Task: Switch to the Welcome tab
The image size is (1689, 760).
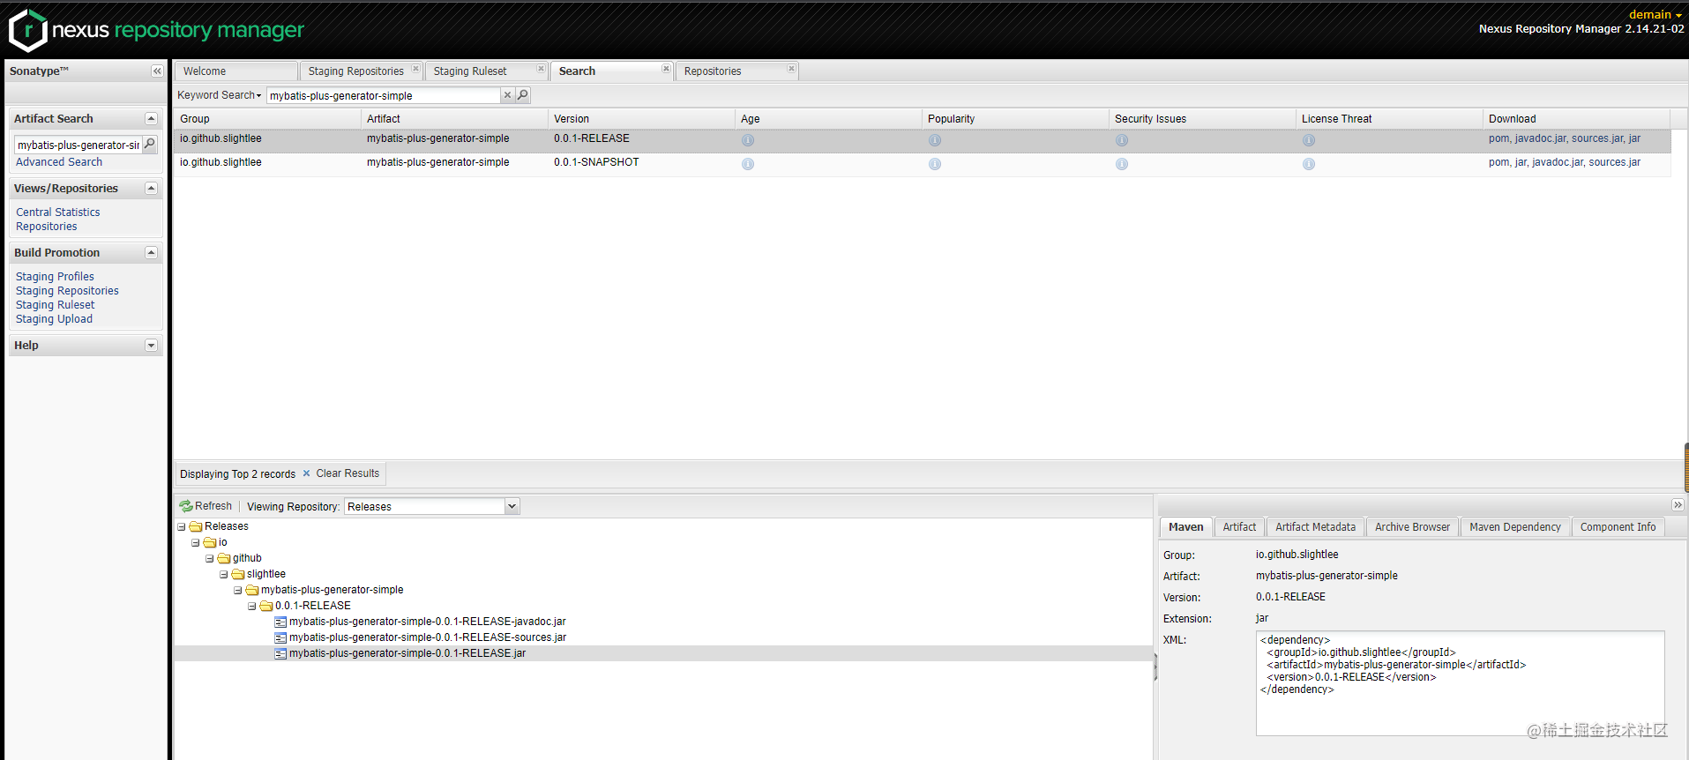Action: click(235, 71)
